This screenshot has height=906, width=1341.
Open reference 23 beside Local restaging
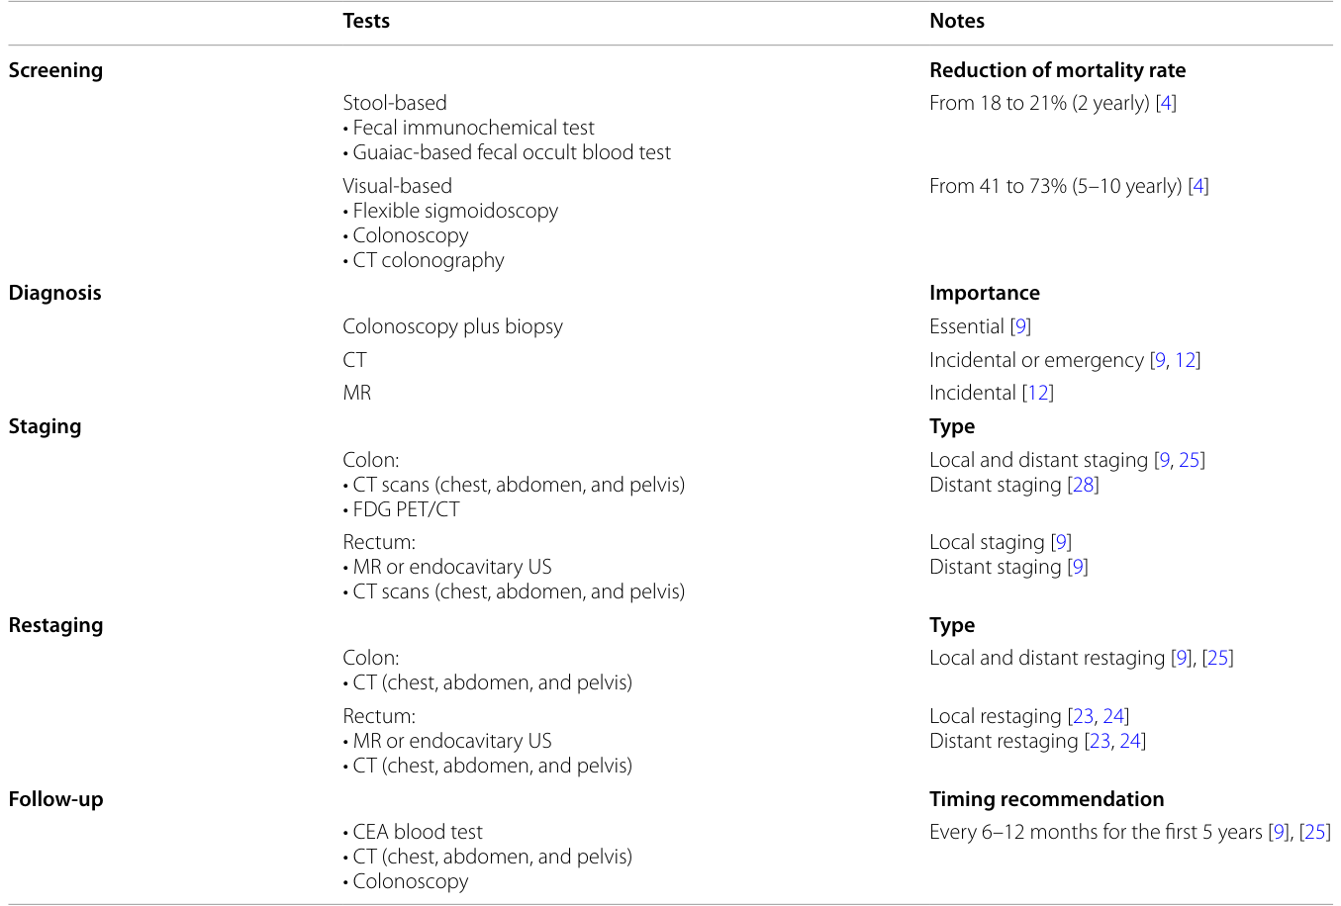pos(1084,716)
